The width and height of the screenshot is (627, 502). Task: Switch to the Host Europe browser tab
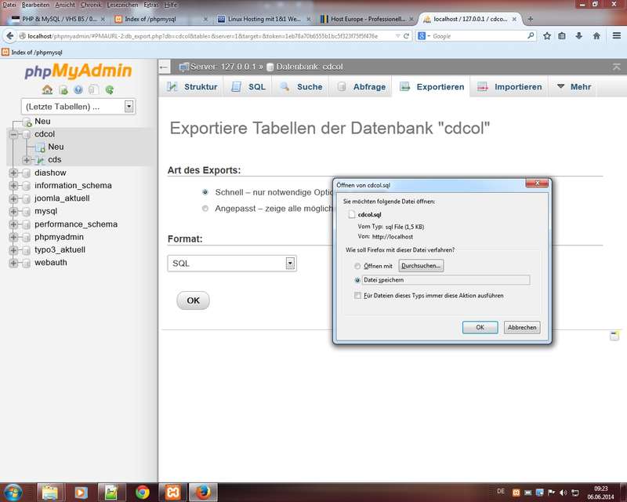pyautogui.click(x=365, y=19)
